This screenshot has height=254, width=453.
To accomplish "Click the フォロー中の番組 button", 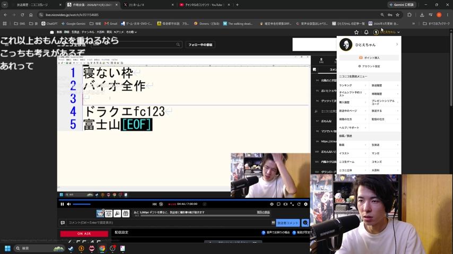I will pyautogui.click(x=200, y=44).
